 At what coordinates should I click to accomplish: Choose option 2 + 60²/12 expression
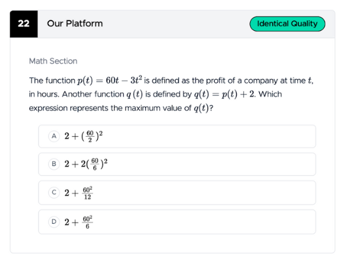[79, 193]
